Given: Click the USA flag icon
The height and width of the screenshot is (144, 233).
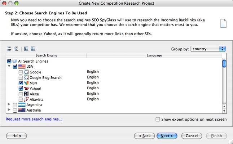Looking at the screenshot, I should [x=22, y=67].
